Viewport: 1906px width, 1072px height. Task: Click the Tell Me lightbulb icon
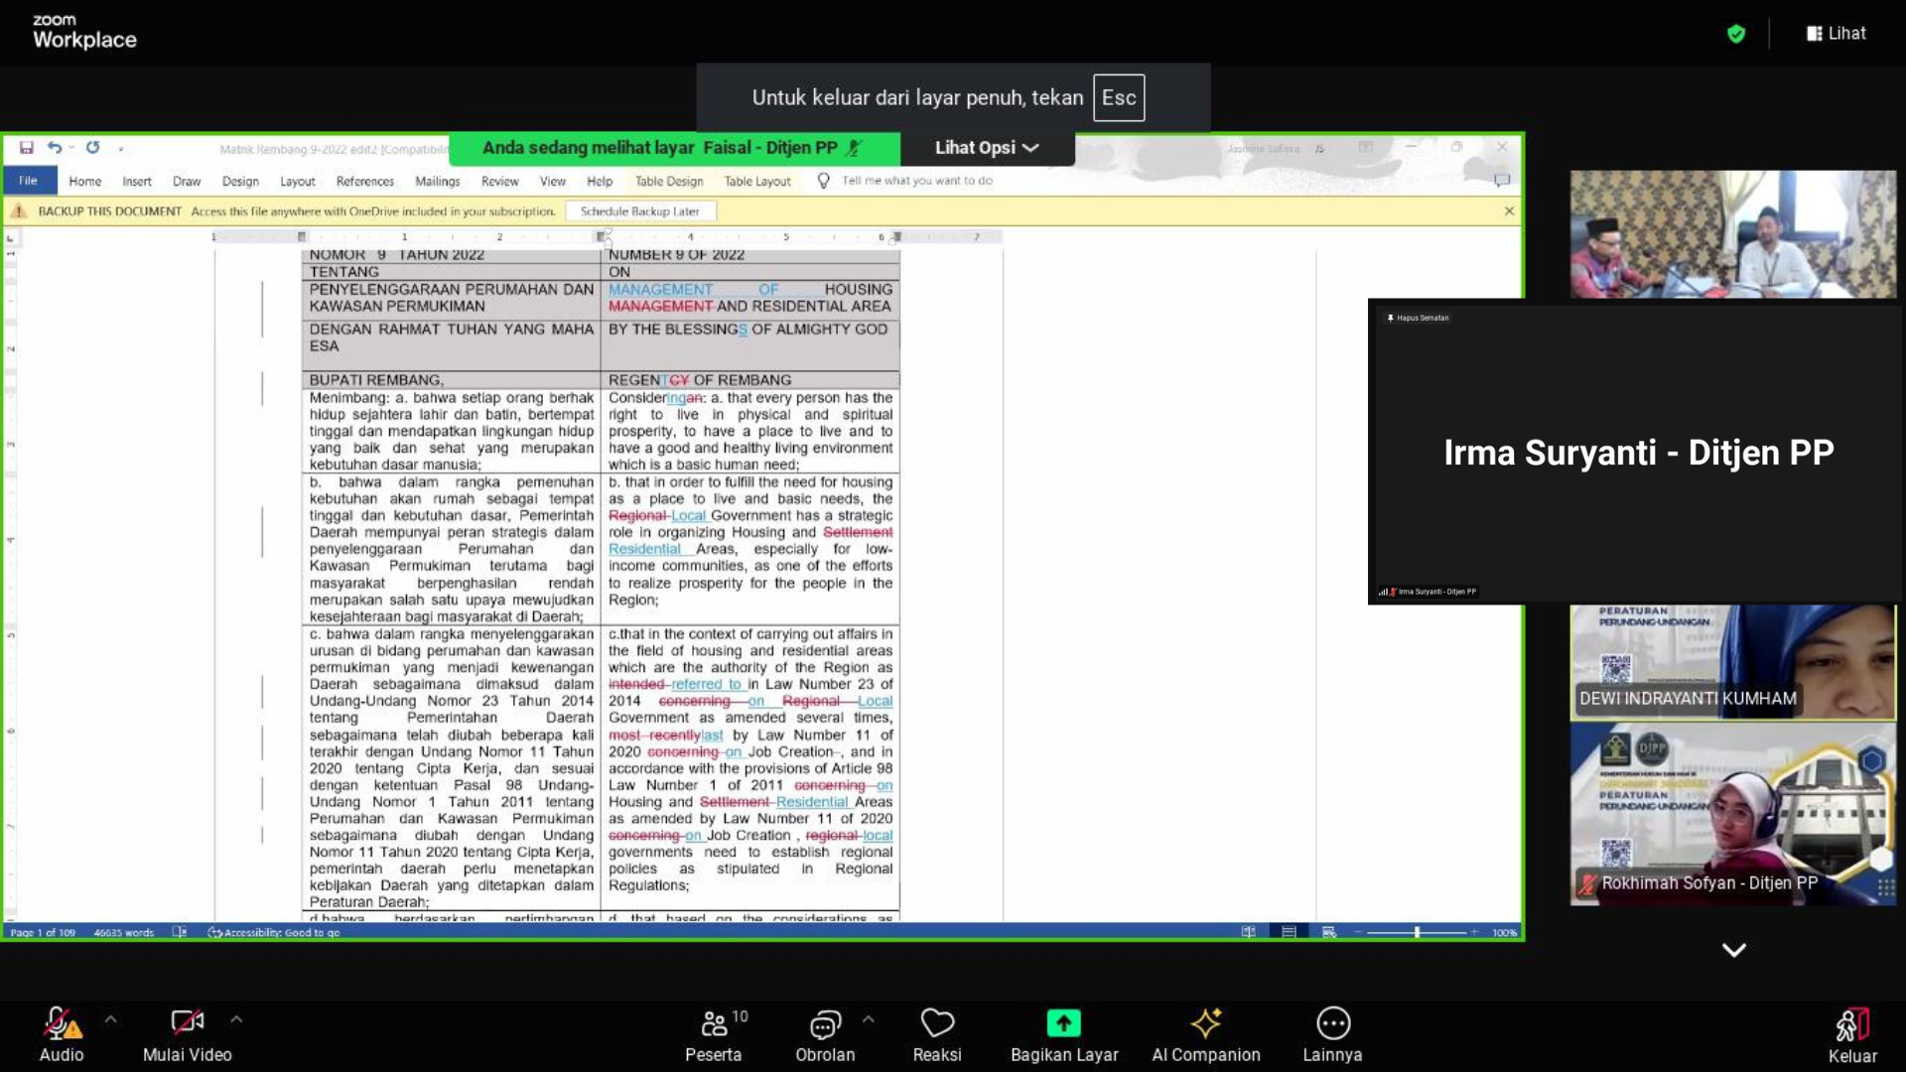pyautogui.click(x=823, y=181)
